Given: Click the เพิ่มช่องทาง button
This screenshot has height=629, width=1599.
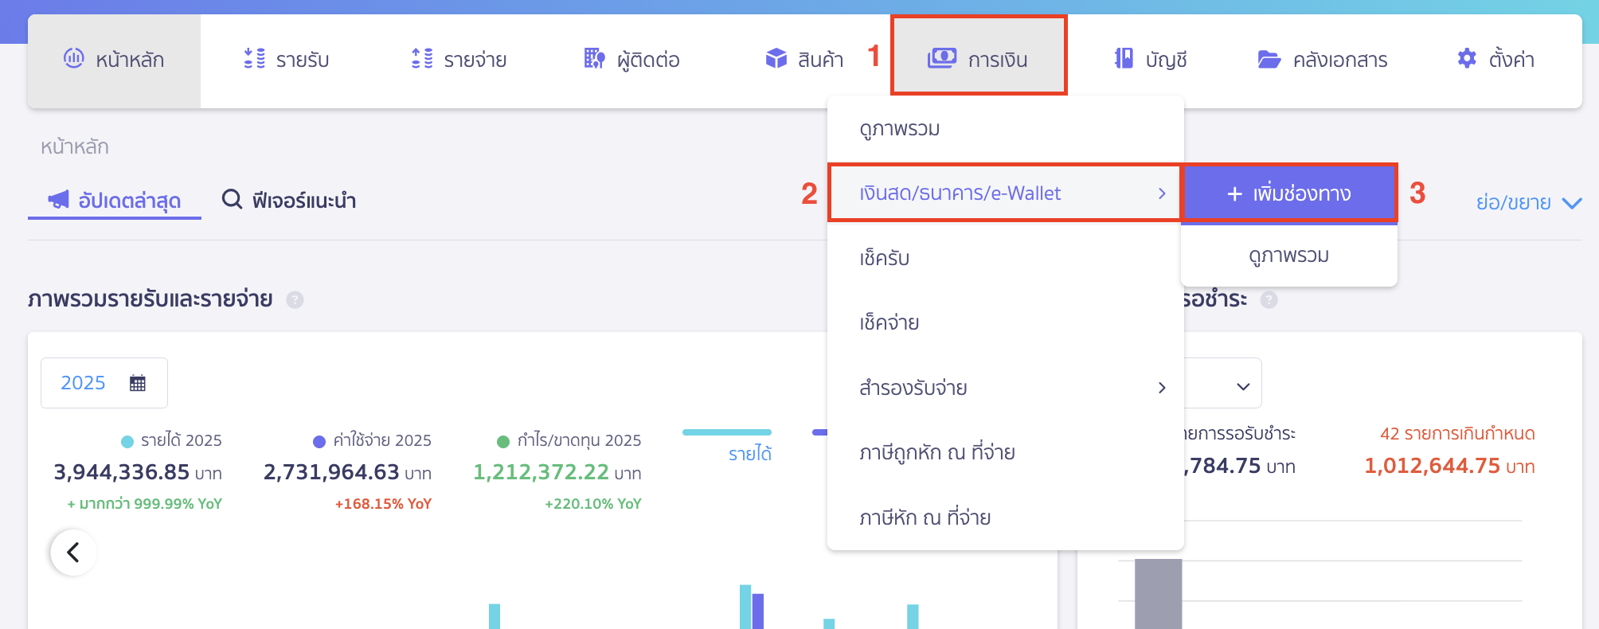Looking at the screenshot, I should 1289,193.
